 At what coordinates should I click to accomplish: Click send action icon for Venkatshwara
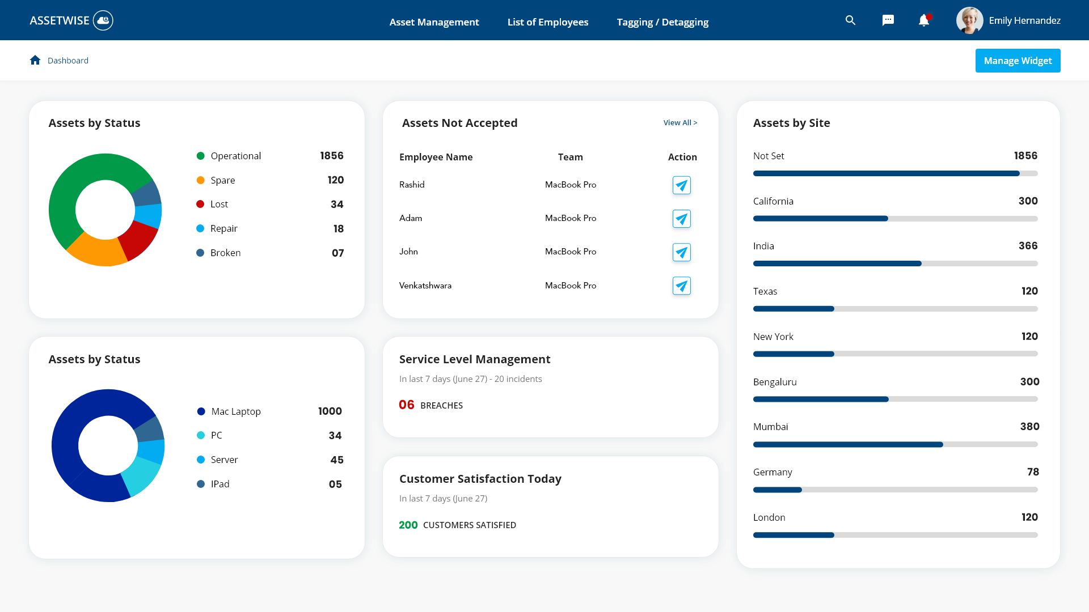tap(681, 286)
